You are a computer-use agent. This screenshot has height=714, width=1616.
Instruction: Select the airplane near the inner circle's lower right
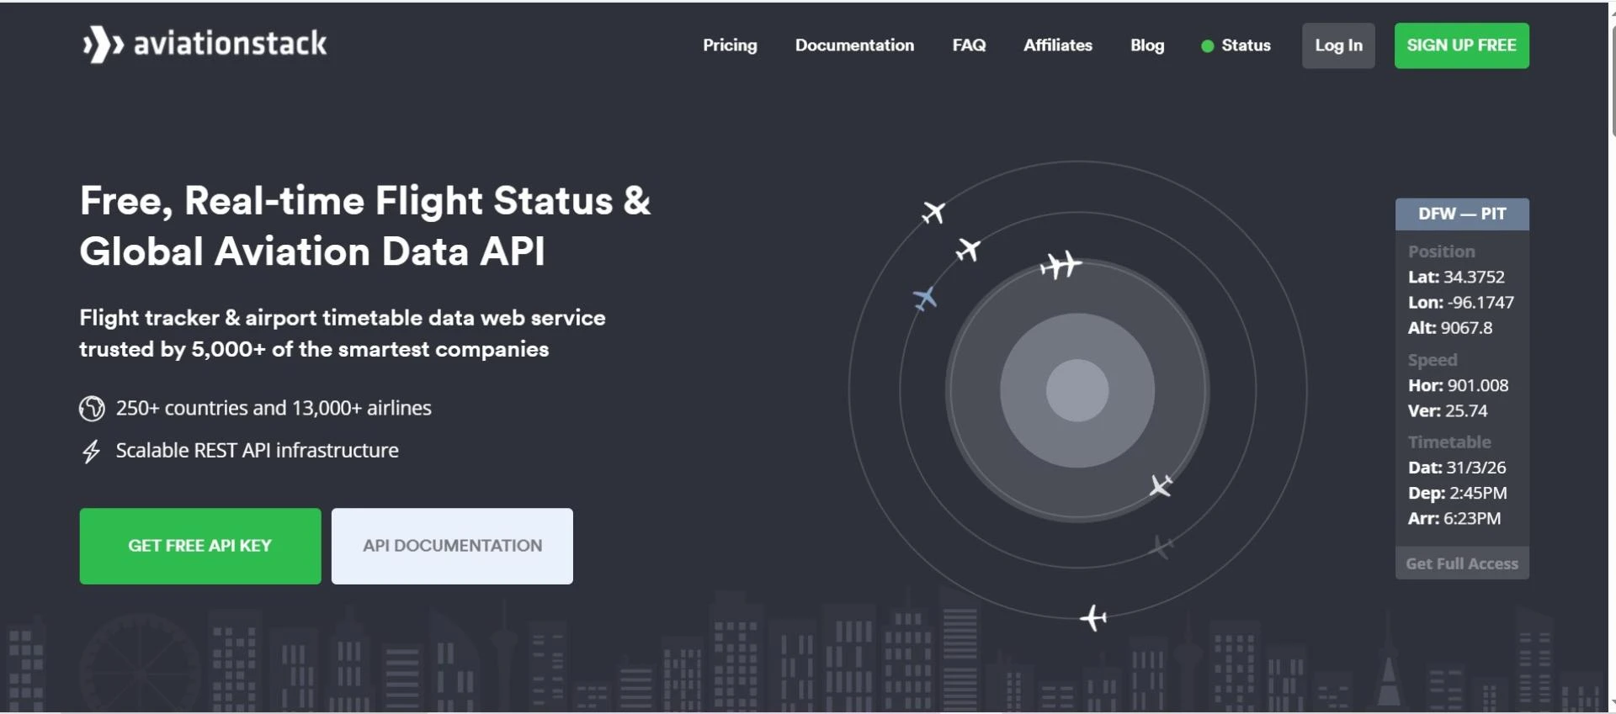(1161, 485)
